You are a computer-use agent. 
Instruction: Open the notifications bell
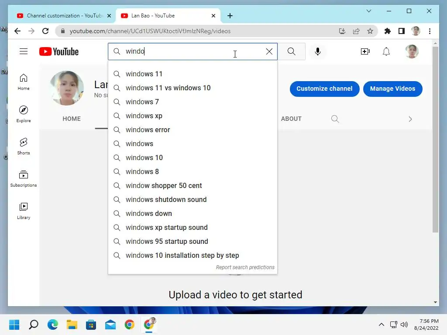[x=386, y=51]
